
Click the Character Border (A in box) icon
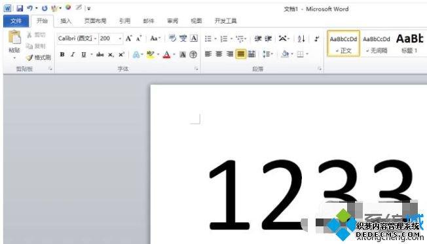194,39
